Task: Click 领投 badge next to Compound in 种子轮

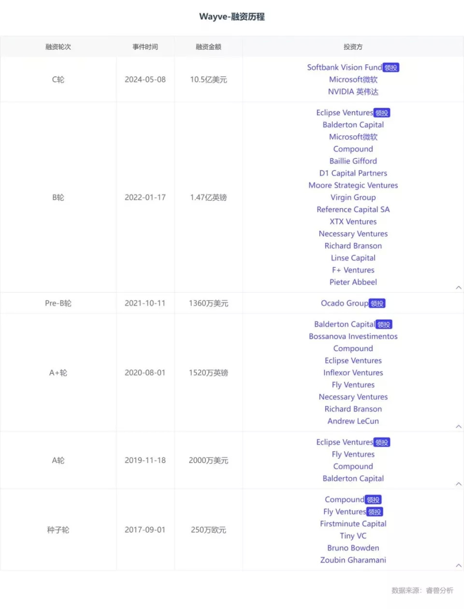Action: click(373, 500)
